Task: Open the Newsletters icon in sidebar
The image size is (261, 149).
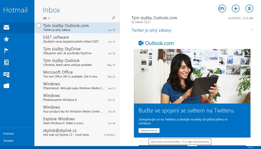Action: 6,62
